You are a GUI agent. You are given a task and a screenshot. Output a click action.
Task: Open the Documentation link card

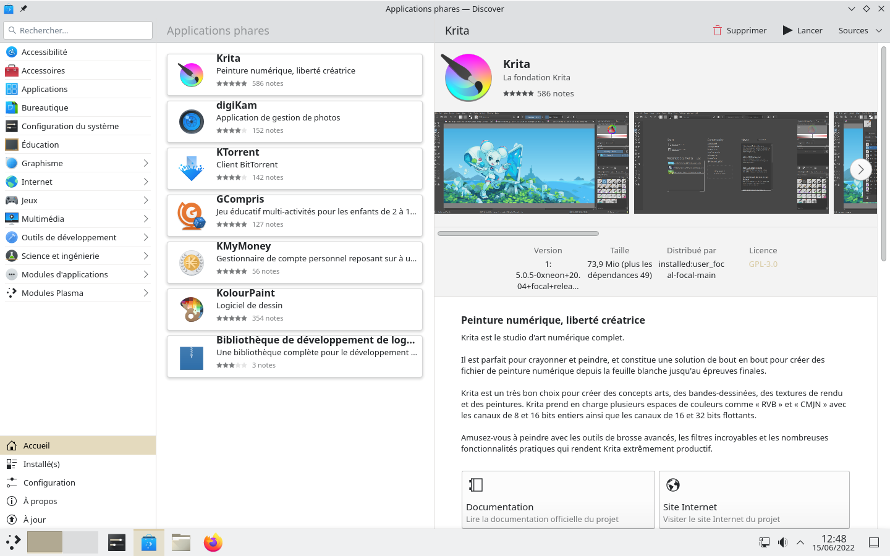(x=558, y=499)
